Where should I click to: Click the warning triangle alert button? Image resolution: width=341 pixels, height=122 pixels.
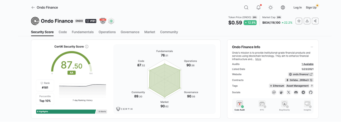coord(307,21)
